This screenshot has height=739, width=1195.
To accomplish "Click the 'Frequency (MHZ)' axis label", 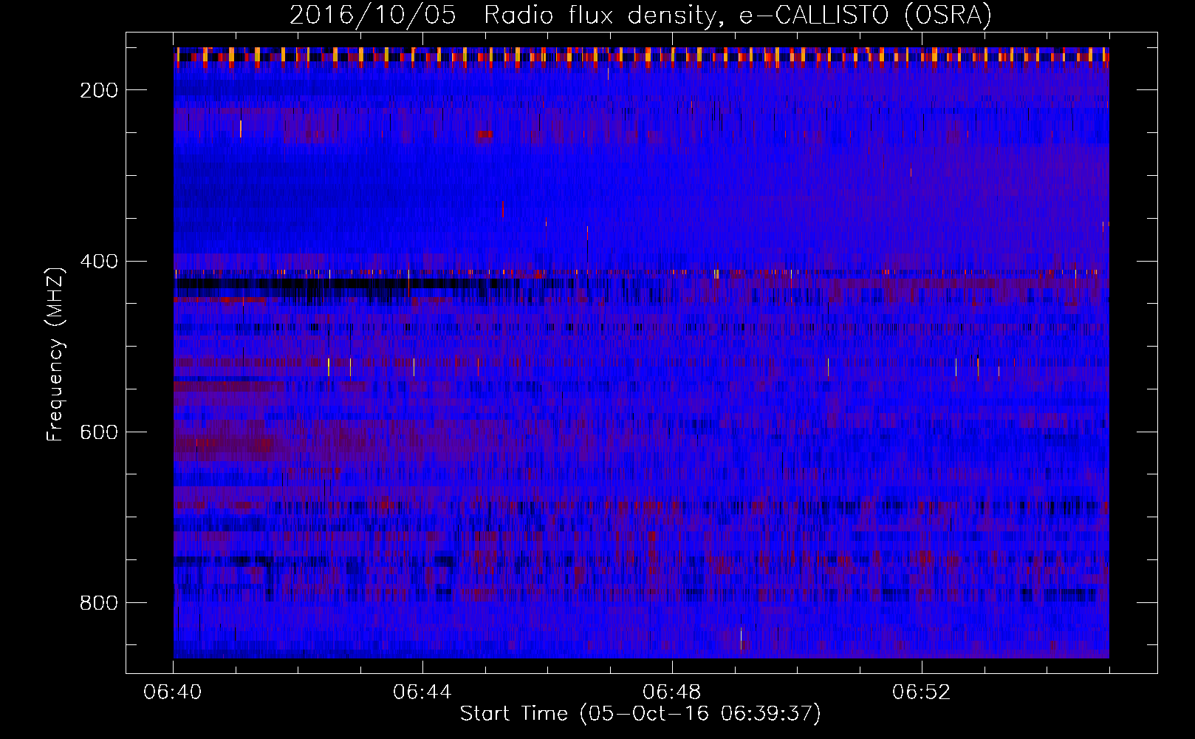I will pos(55,354).
